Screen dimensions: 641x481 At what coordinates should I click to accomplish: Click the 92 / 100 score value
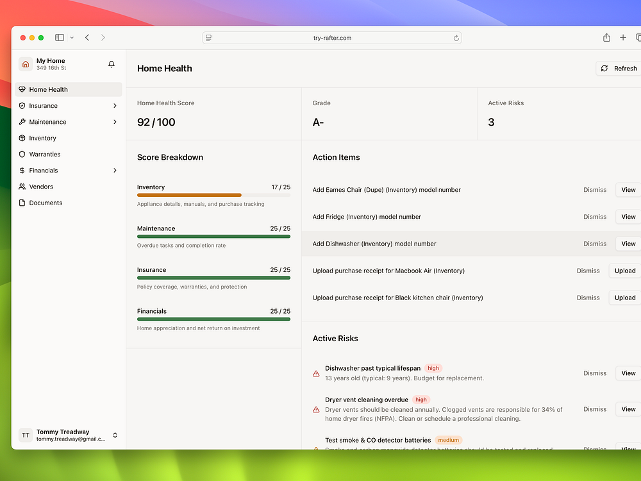coord(156,122)
